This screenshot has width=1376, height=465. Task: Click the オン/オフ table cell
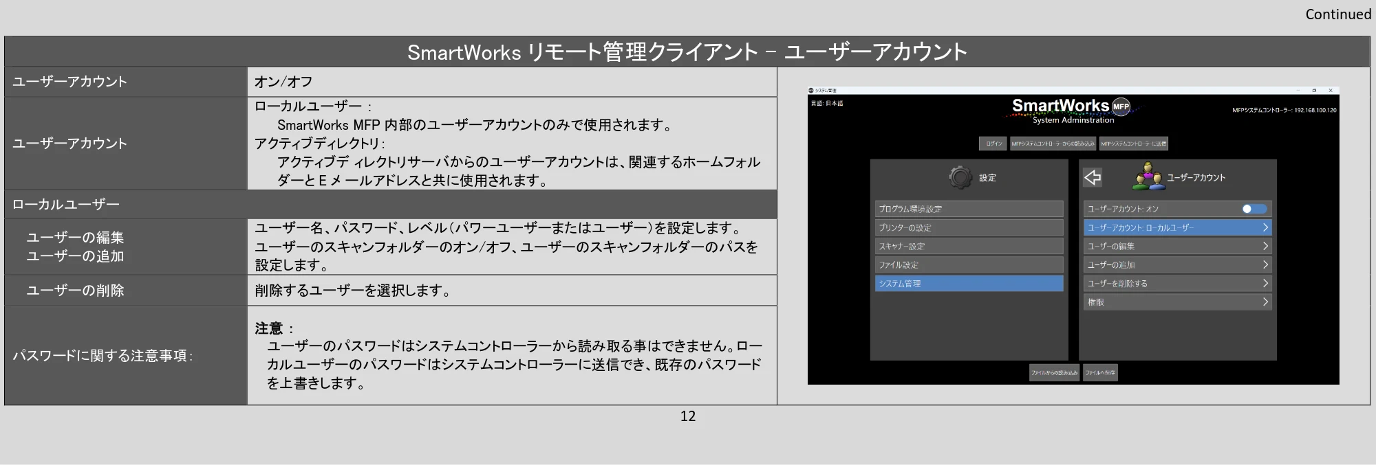(512, 82)
